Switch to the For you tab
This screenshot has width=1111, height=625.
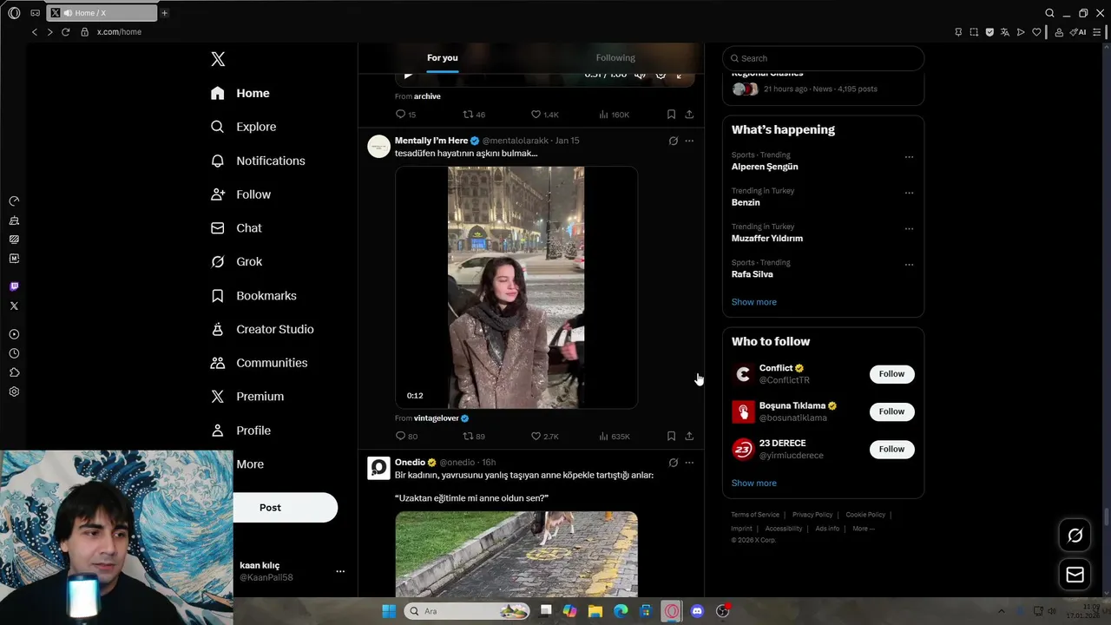(442, 57)
